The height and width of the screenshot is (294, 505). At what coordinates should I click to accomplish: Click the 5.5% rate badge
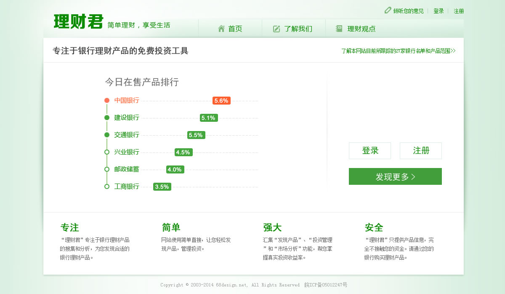tap(196, 135)
